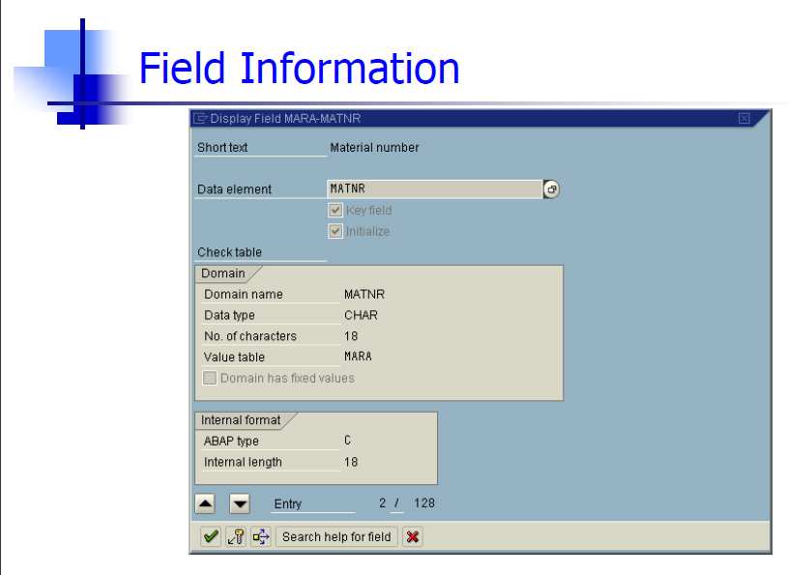Click the Field Information slide title
The height and width of the screenshot is (575, 788).
[300, 68]
